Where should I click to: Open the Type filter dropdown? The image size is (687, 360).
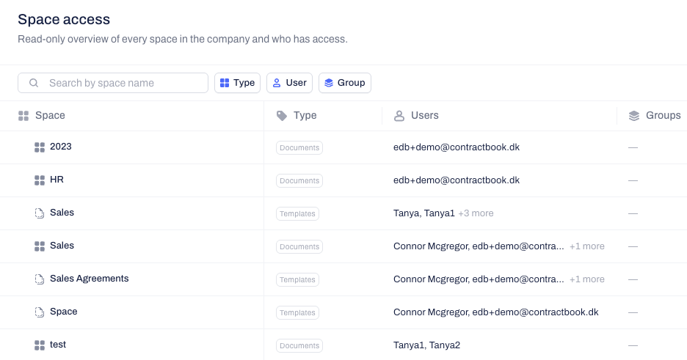point(238,83)
